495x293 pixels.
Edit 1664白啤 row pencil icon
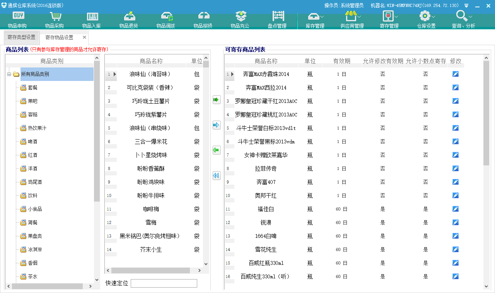[456, 236]
